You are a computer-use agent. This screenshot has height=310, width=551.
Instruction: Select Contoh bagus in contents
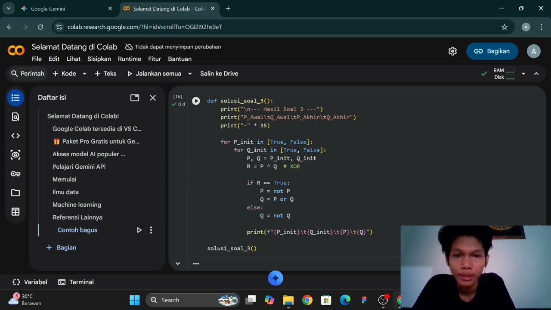click(x=77, y=230)
